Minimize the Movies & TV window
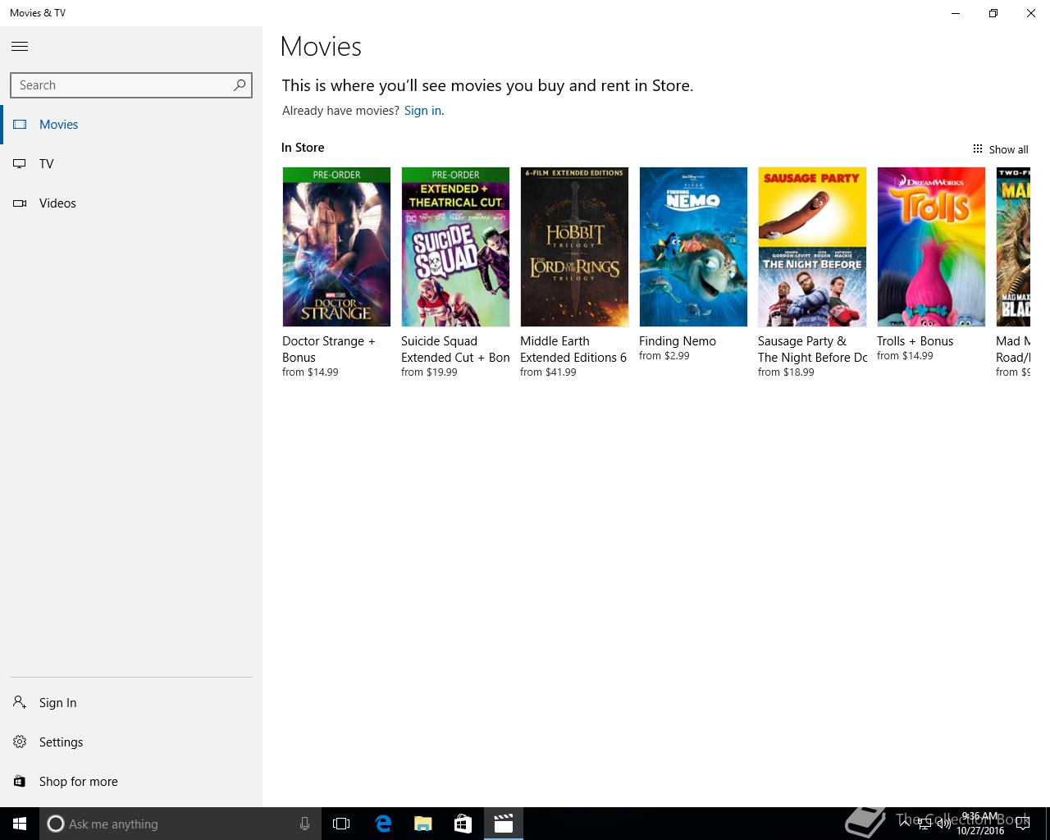Viewport: 1050px width, 840px height. coord(956,13)
